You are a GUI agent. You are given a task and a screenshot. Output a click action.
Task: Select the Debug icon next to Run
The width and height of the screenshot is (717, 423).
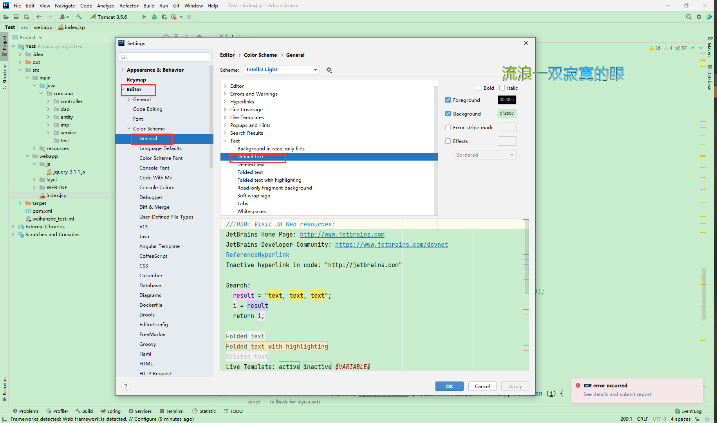[154, 17]
